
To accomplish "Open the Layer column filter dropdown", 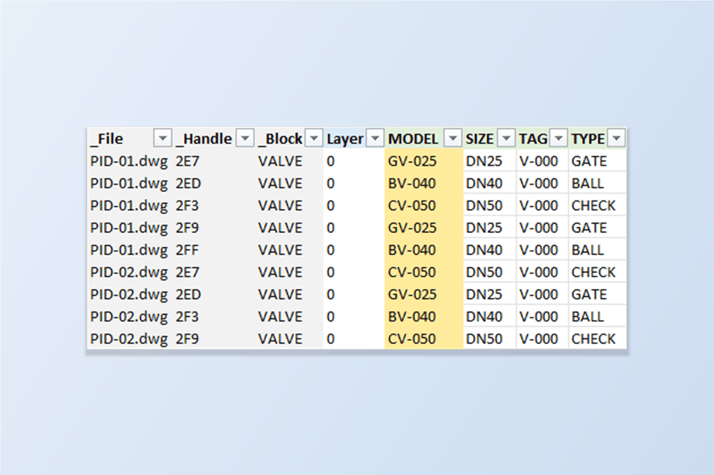I will 375,138.
